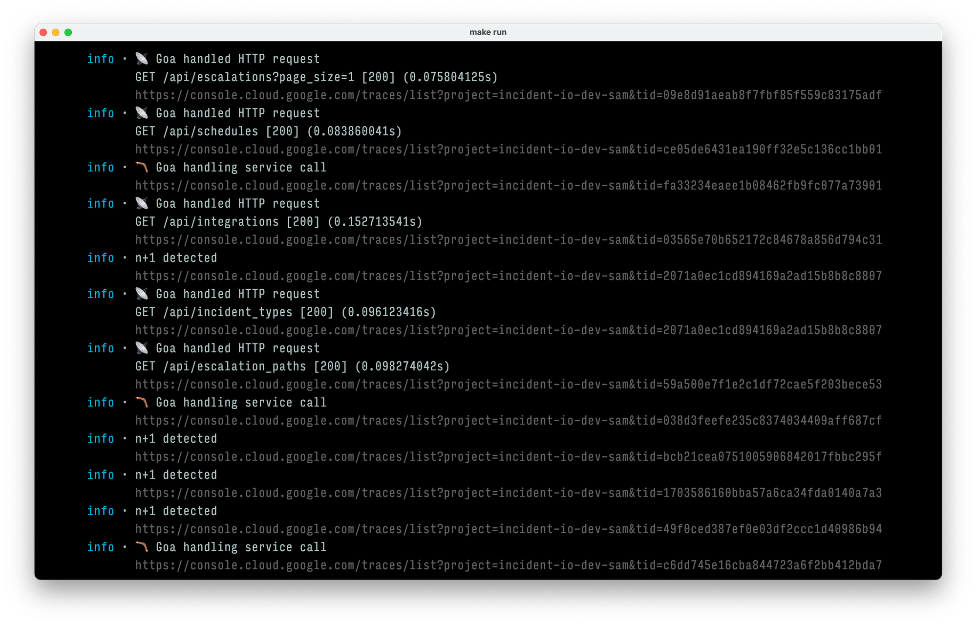Click the boomerang icon above the 038d3feefe trace
The height and width of the screenshot is (626, 977).
[x=142, y=402]
